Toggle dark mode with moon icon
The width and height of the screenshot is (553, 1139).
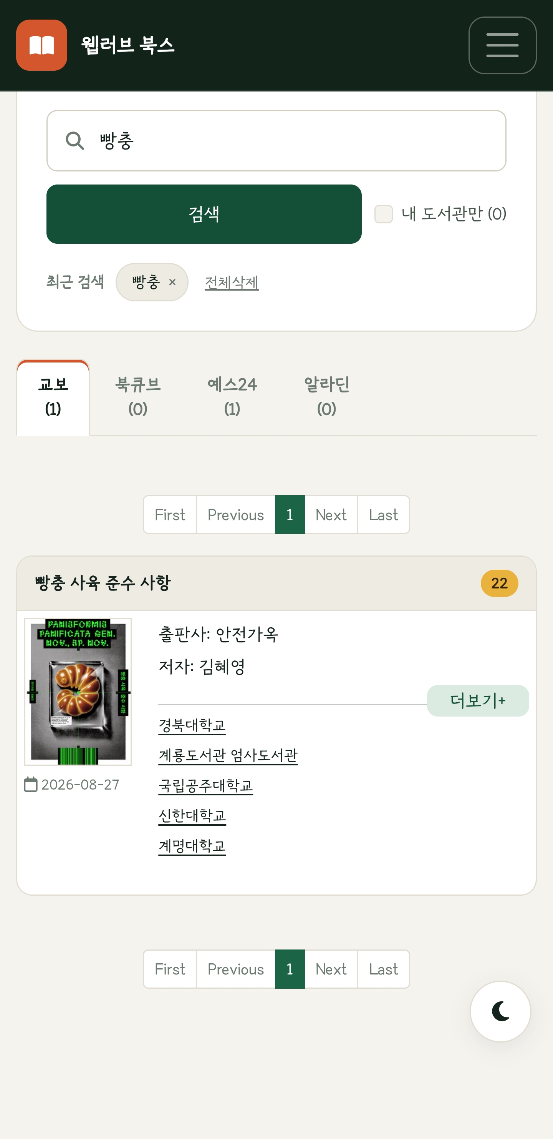click(500, 1011)
